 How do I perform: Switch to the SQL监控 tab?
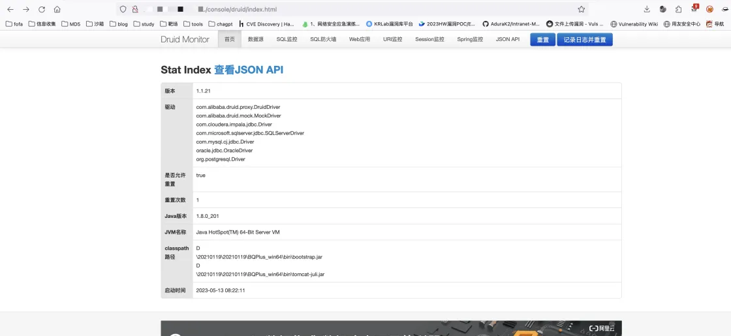coord(287,40)
